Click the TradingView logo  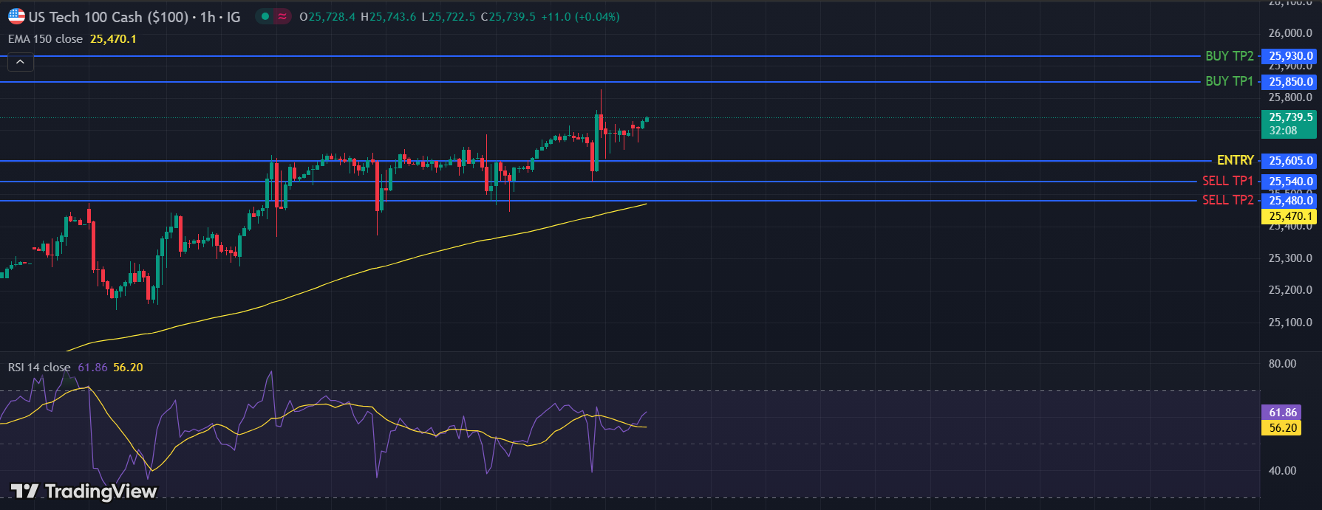point(84,492)
